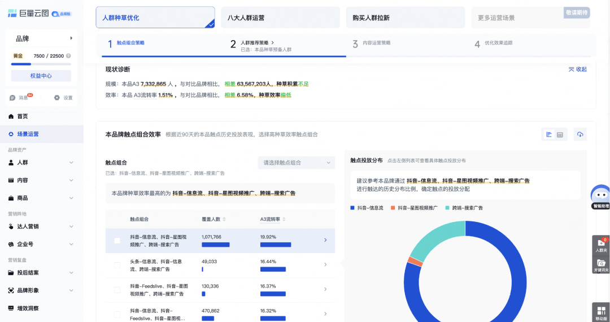Open the 移动版 QR icon
Screen dimensions: 610x322
click(x=601, y=312)
